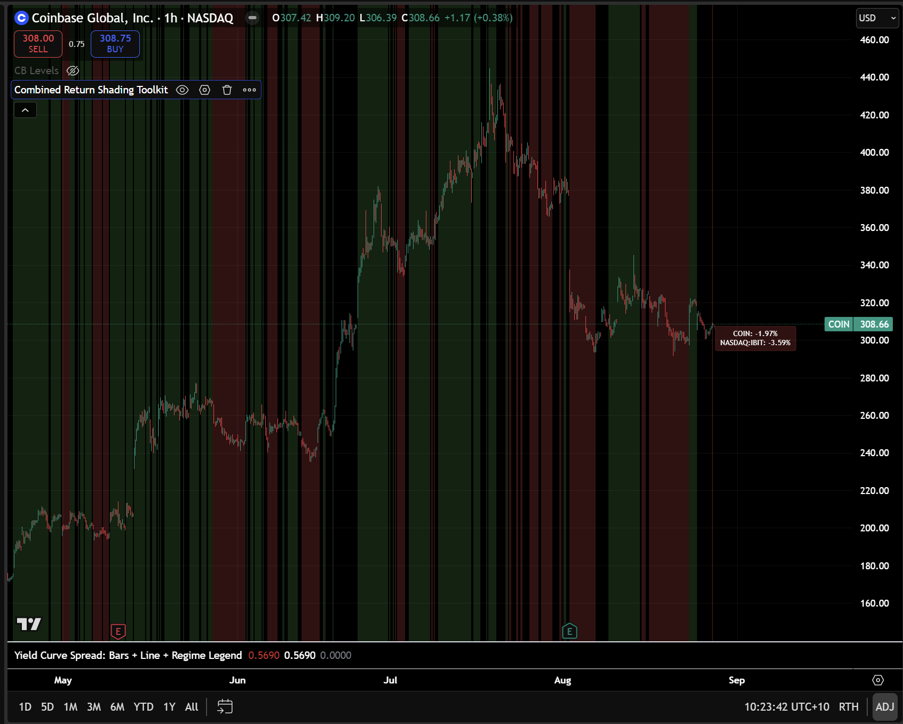
Task: Collapse the indicator legend with the chevron
Action: pyautogui.click(x=25, y=110)
